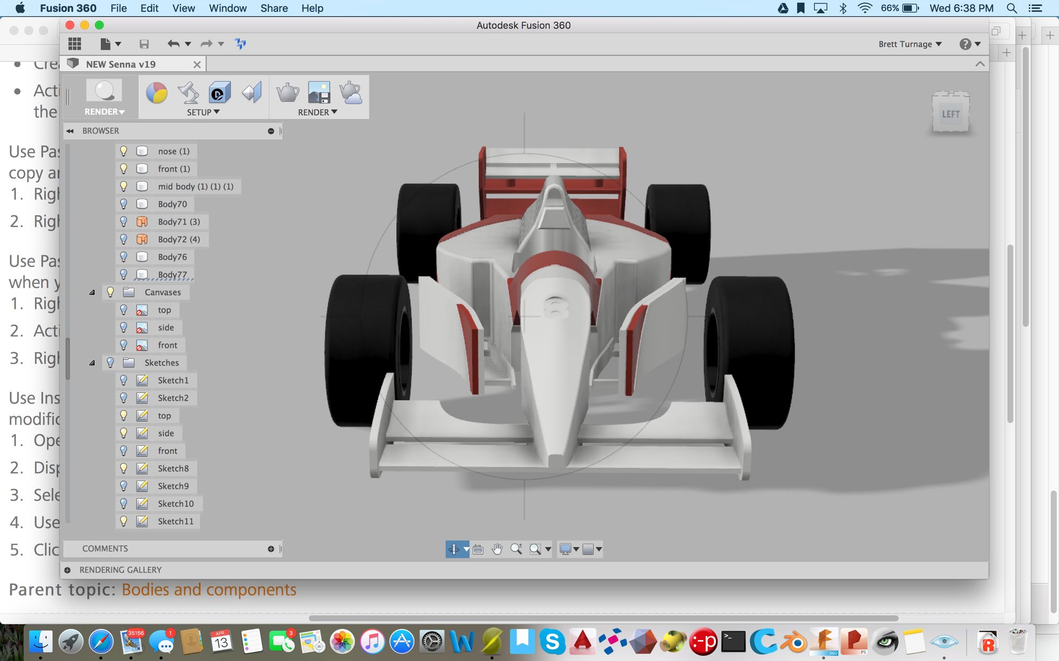Toggle visibility bulb for Body76
The height and width of the screenshot is (661, 1059).
(124, 257)
